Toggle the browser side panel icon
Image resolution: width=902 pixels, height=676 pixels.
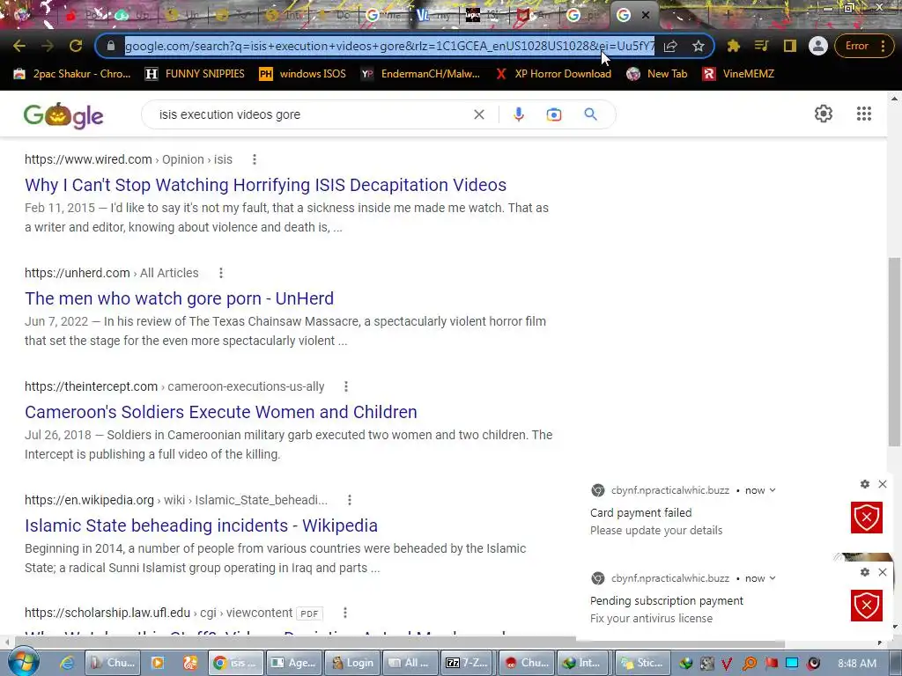point(789,46)
